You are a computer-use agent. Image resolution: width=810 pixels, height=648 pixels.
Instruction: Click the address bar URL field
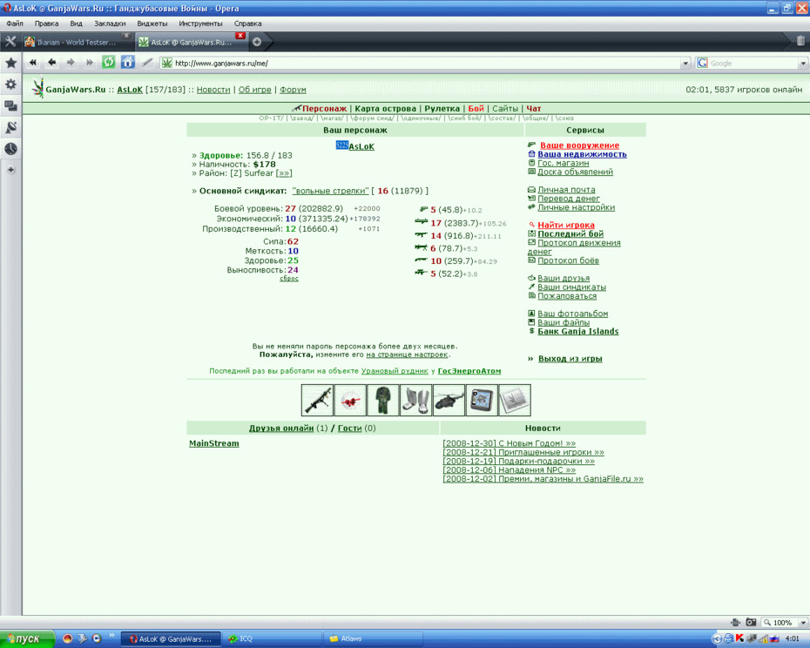tap(422, 63)
